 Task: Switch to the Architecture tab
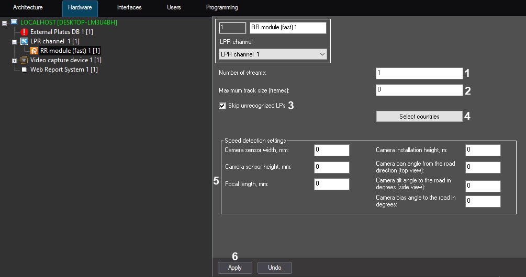(28, 8)
